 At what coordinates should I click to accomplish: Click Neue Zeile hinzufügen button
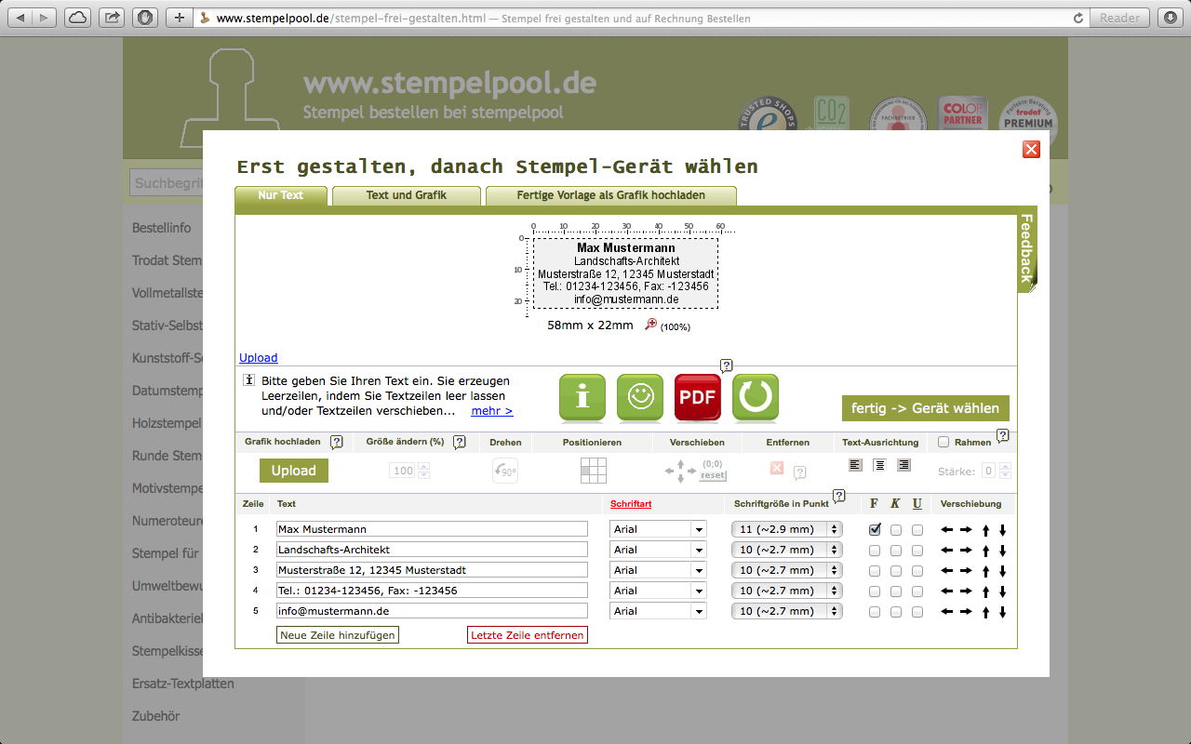tap(338, 635)
